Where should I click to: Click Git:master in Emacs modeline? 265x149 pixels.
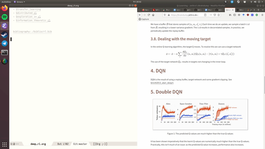click(80, 144)
